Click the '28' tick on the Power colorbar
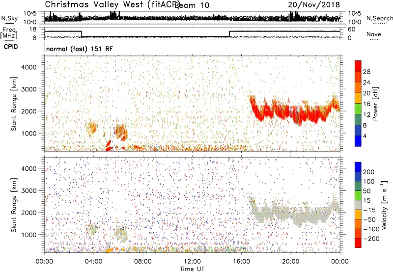This screenshot has width=393, height=272. coord(366,72)
